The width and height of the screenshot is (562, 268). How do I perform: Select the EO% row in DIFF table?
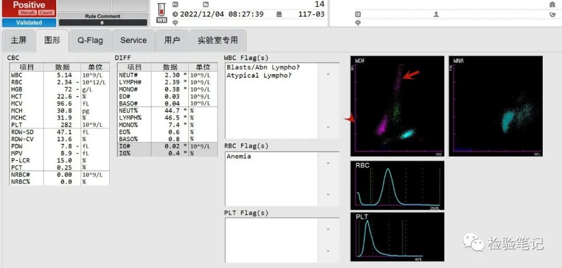pos(167,132)
